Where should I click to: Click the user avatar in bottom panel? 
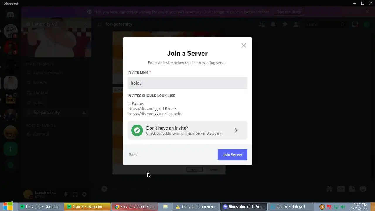pyautogui.click(x=28, y=194)
